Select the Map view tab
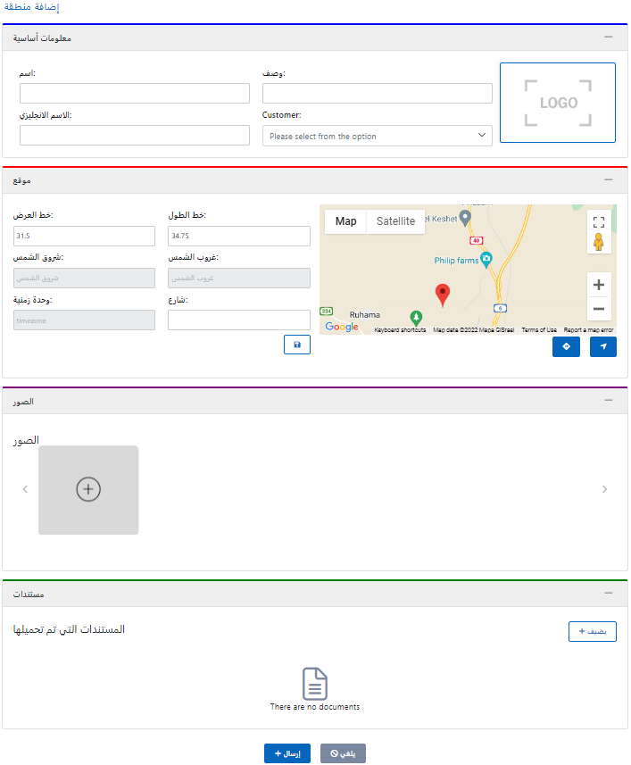The image size is (631, 765). (345, 221)
